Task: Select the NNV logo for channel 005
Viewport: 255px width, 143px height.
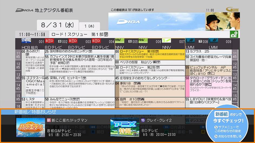Action: tap(120, 41)
